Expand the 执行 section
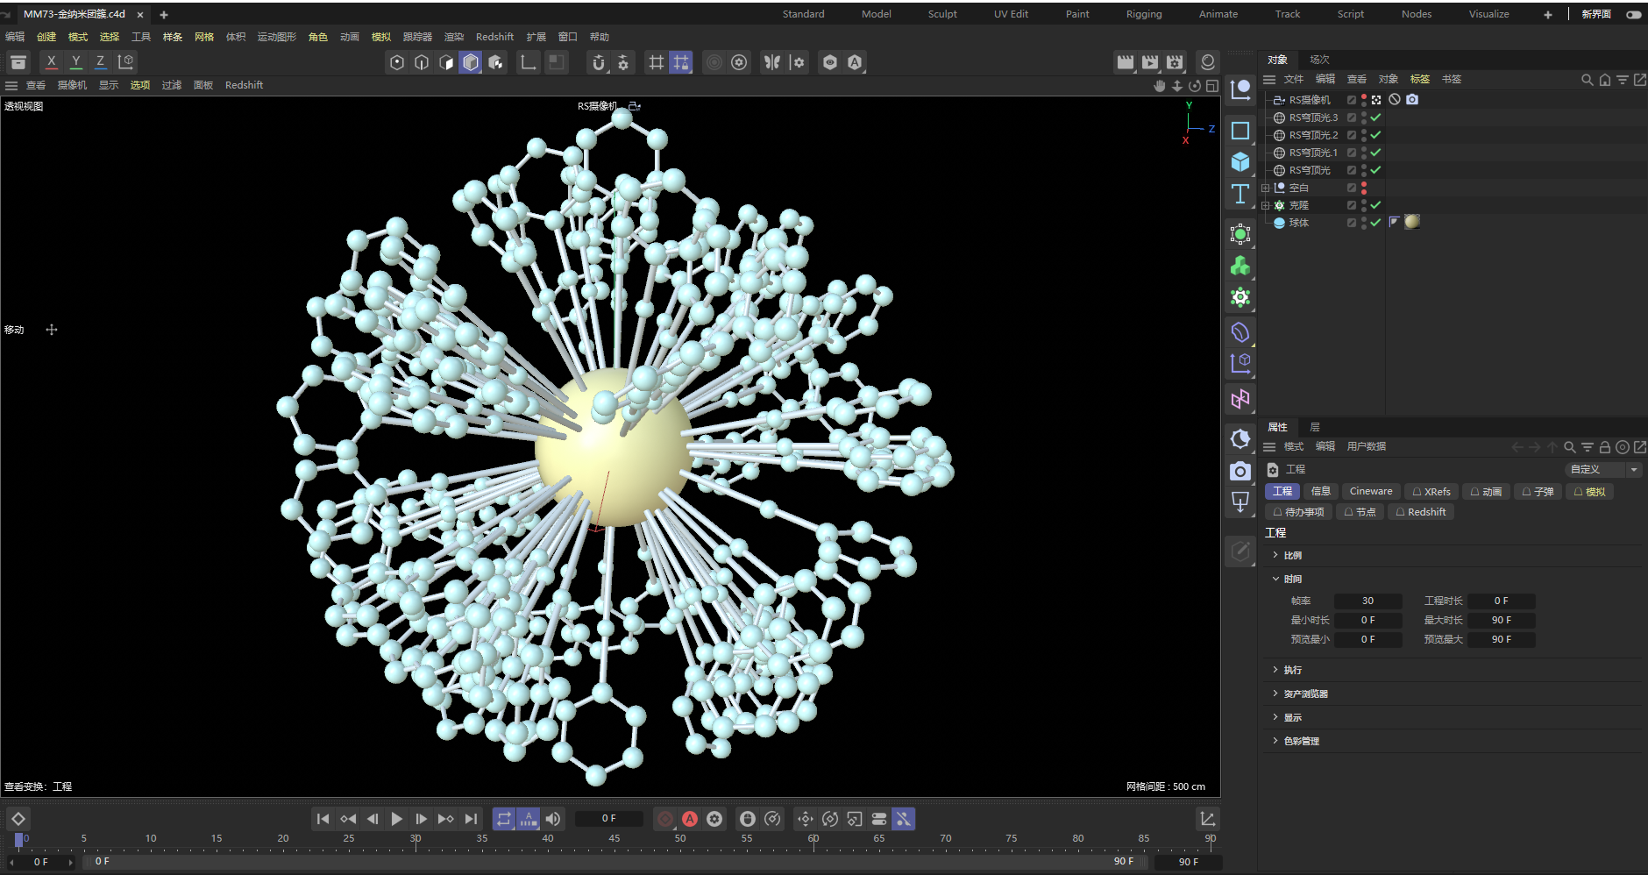 pos(1275,670)
